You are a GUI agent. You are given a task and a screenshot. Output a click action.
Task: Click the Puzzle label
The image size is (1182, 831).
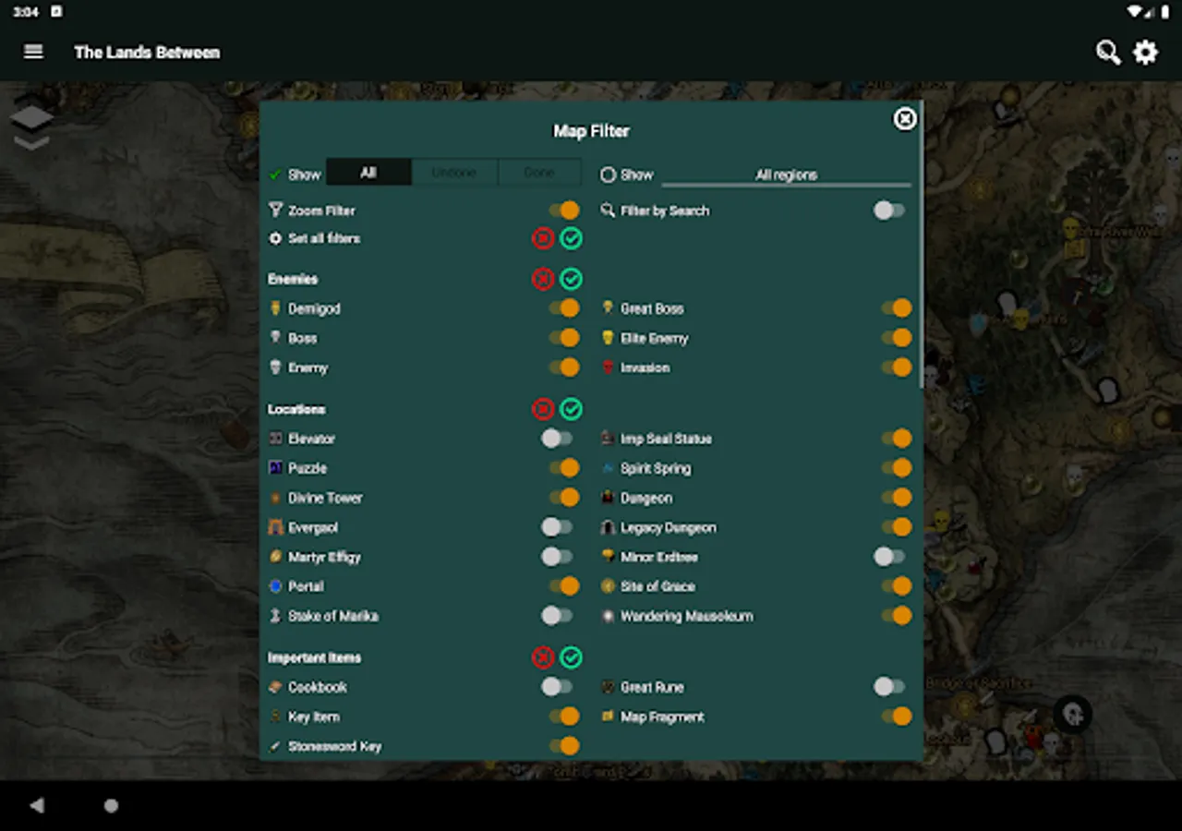[308, 468]
